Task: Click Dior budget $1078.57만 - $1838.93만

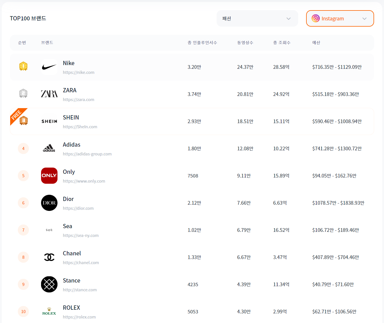Action: click(338, 203)
